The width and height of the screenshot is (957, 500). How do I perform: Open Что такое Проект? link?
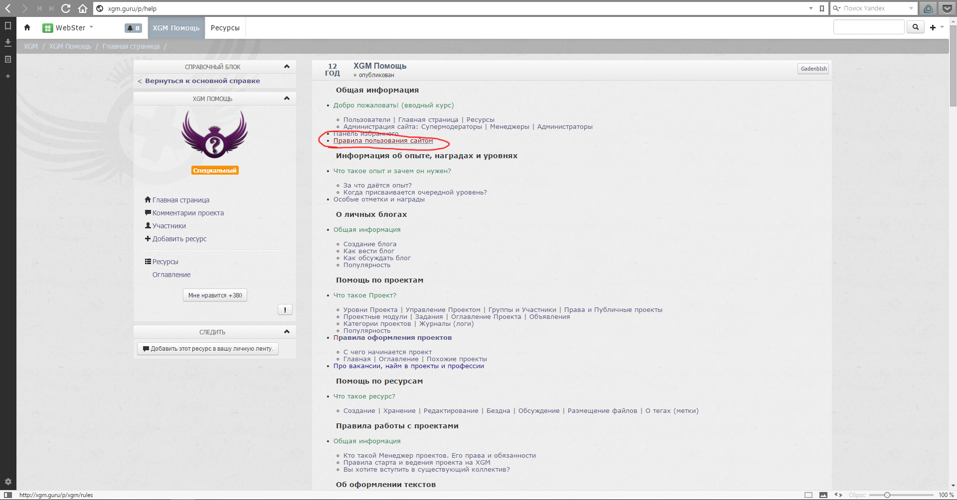365,296
